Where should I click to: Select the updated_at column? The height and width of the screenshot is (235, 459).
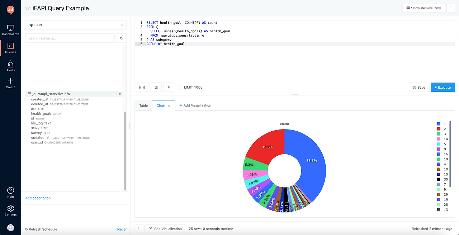60,137
